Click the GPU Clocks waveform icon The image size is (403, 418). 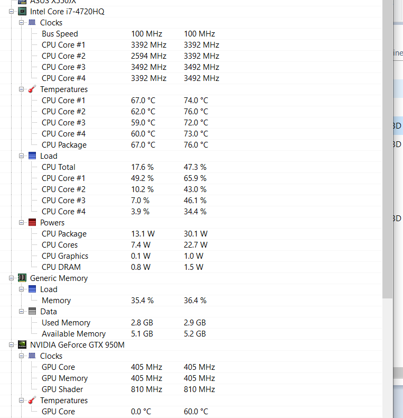tap(32, 356)
